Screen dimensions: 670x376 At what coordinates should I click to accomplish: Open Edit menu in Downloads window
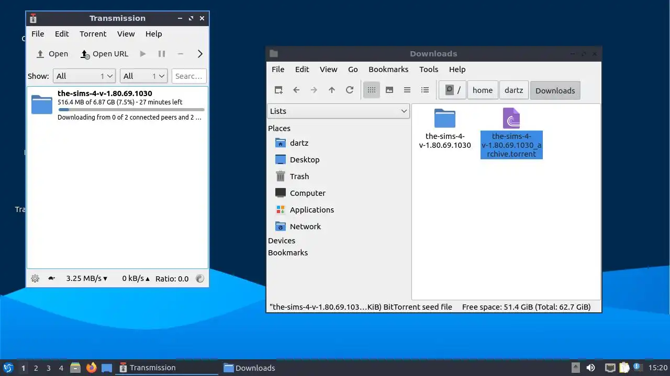(302, 69)
